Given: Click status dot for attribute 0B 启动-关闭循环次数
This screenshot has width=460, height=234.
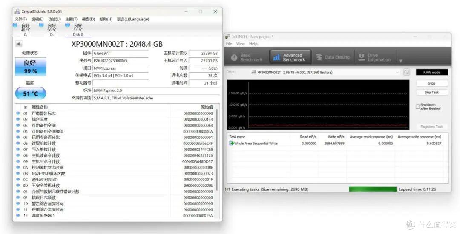Looking at the screenshot, I should tap(18, 173).
